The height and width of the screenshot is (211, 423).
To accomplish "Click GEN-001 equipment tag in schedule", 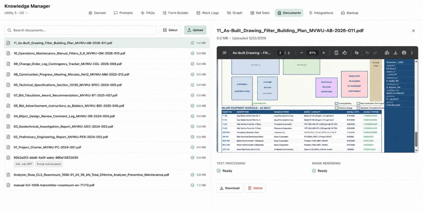I will [x=226, y=132].
